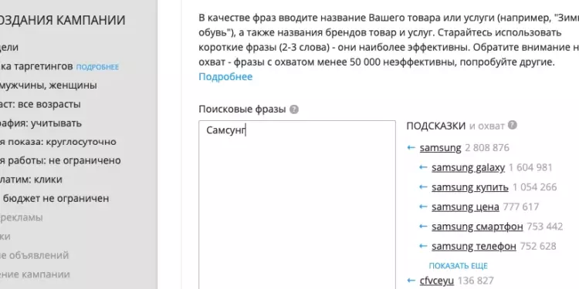Image resolution: width=579 pixels, height=289 pixels.
Task: Click the samsung смартфон suggestion link
Action: click(x=477, y=227)
